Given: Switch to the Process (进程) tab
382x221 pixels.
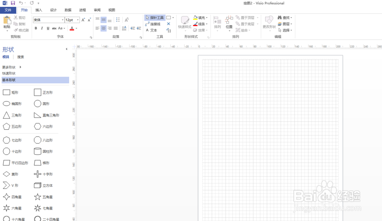Looking at the screenshot, I should tap(83, 10).
